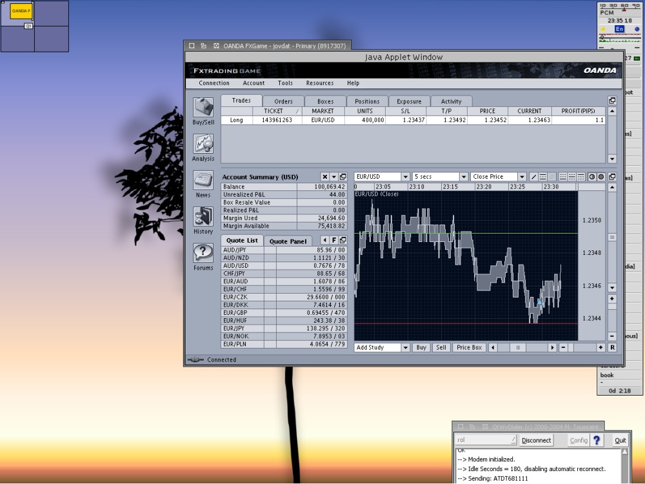This screenshot has height=484, width=645.
Task: Open the Resources menu
Action: tap(320, 83)
